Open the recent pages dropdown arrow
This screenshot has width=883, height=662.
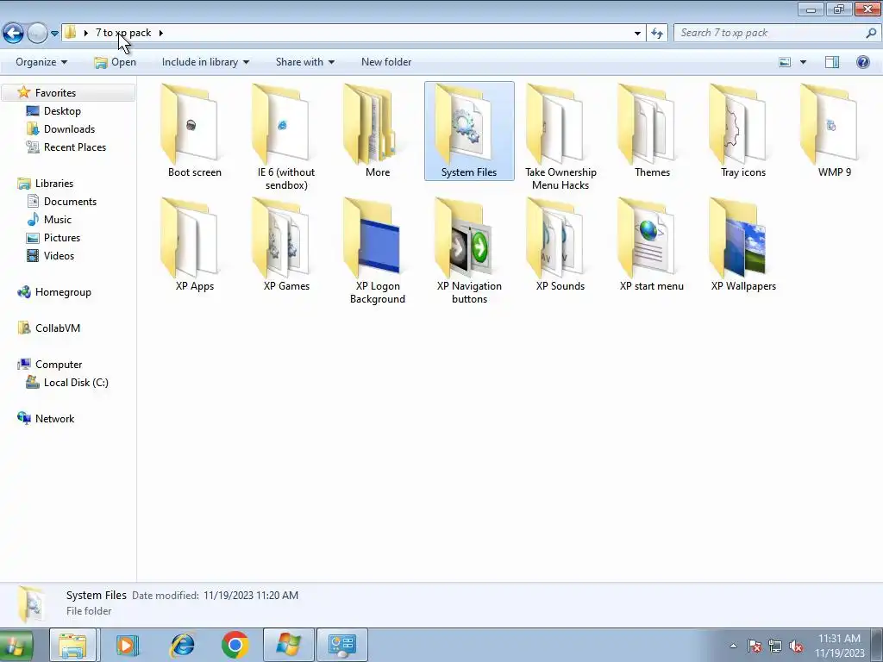pos(54,34)
